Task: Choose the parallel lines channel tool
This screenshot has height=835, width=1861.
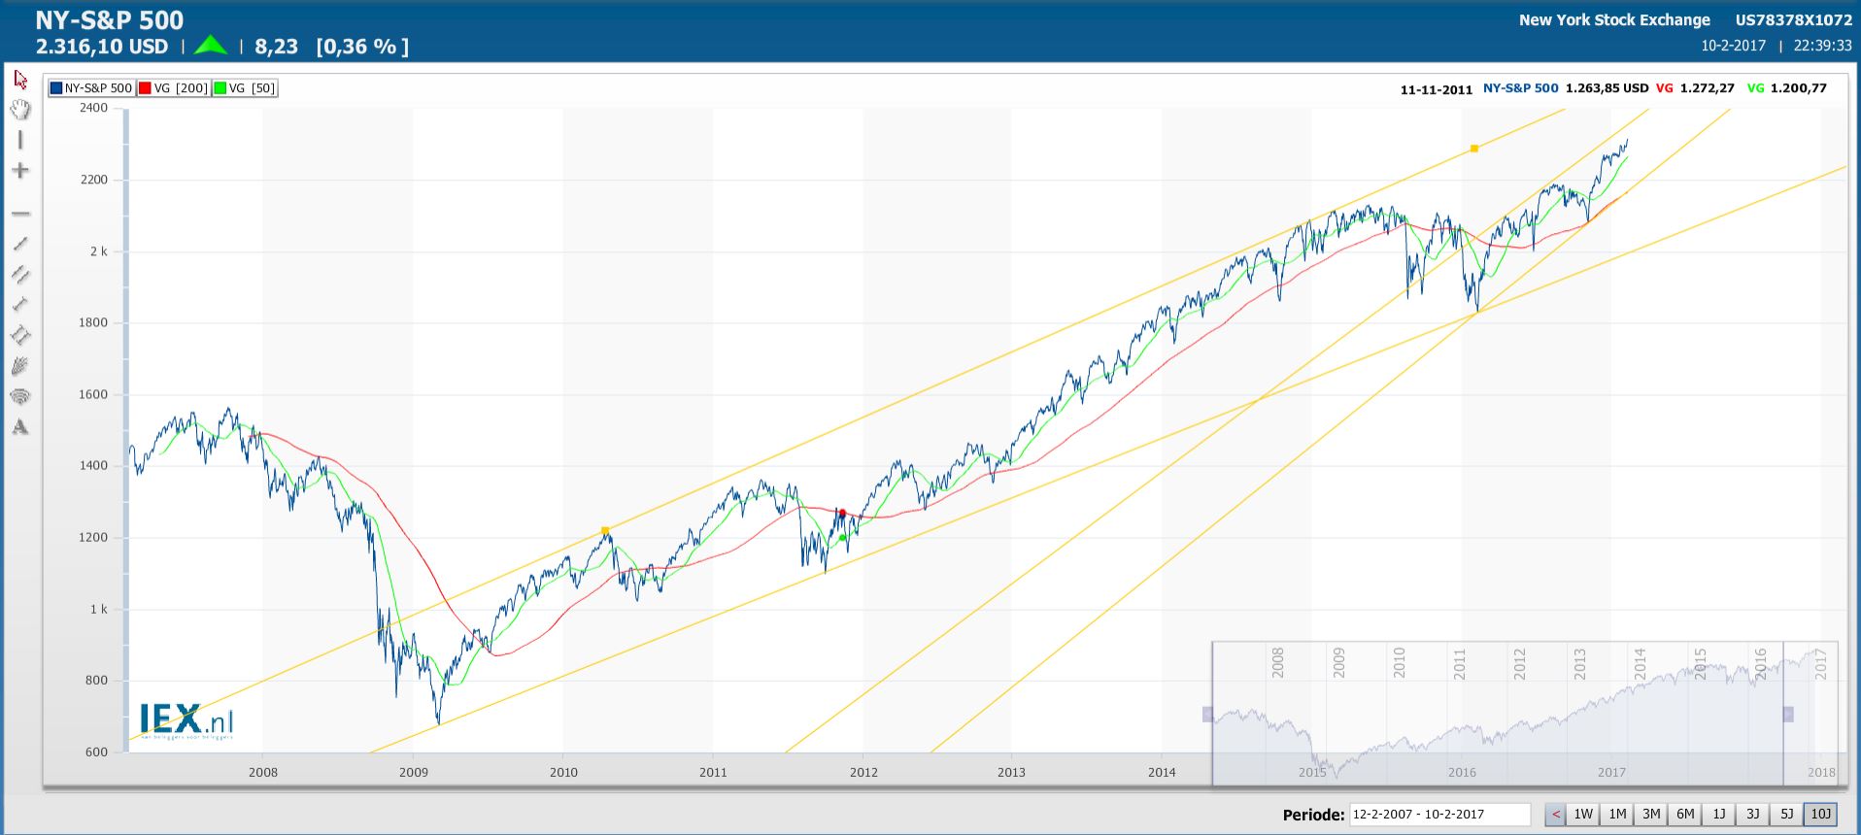Action: coord(20,275)
